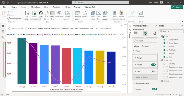Uncheck the Gross Sales field checkbox
184x96 pixels.
164,43
